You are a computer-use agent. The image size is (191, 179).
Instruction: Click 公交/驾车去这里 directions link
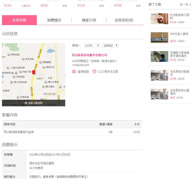[108, 72]
